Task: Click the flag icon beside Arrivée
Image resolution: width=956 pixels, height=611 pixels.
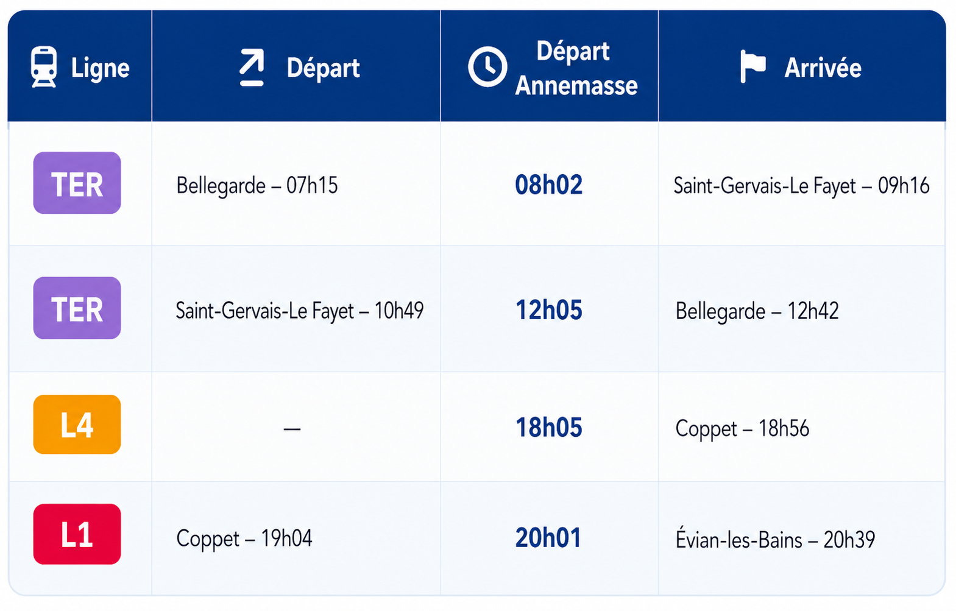Action: point(753,66)
